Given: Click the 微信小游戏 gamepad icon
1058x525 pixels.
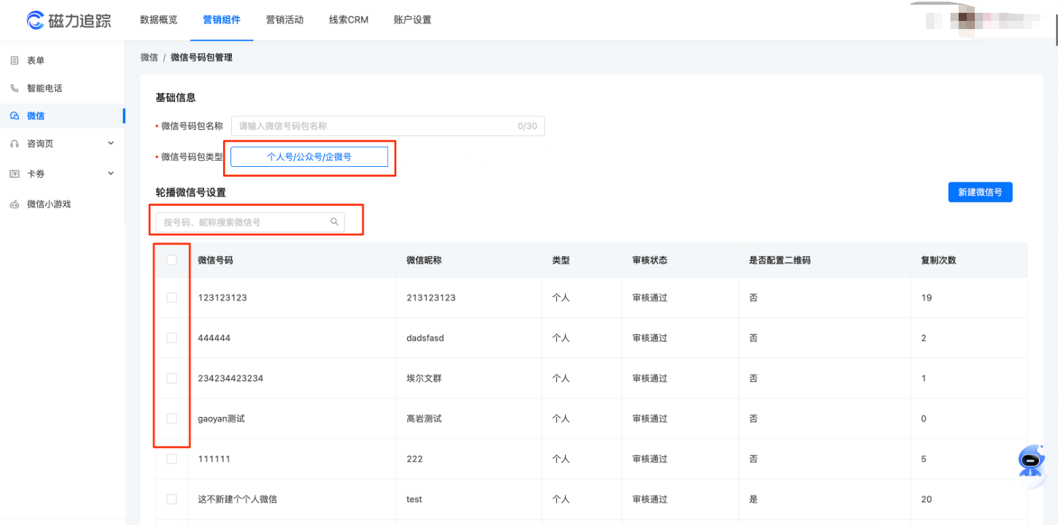Looking at the screenshot, I should click(14, 205).
